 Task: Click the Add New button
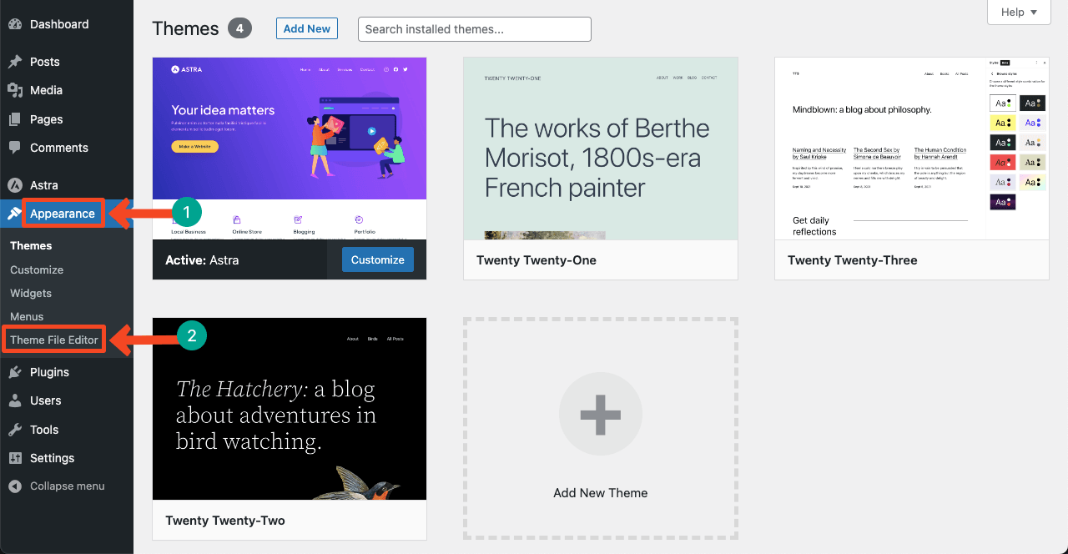pos(307,28)
